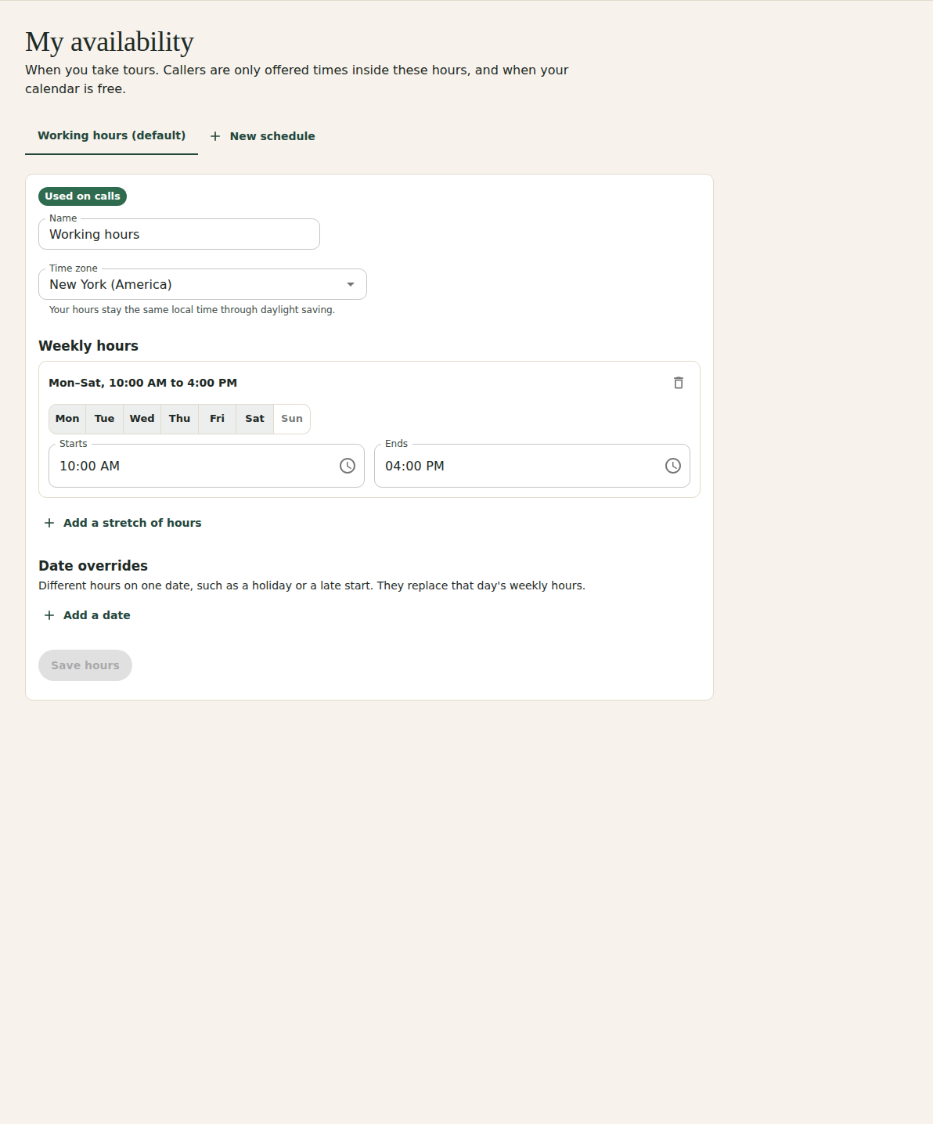Click Add a stretch of hours
Image resolution: width=933 pixels, height=1124 pixels.
[123, 523]
